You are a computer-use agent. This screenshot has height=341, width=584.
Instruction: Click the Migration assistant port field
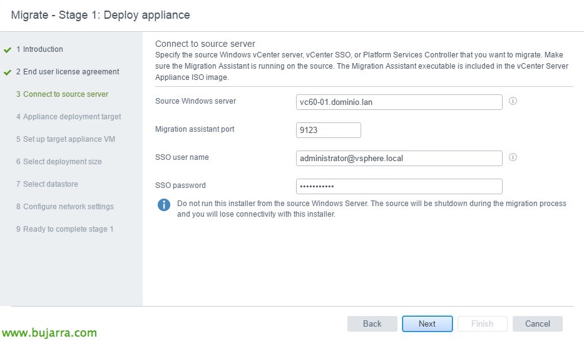pos(328,130)
